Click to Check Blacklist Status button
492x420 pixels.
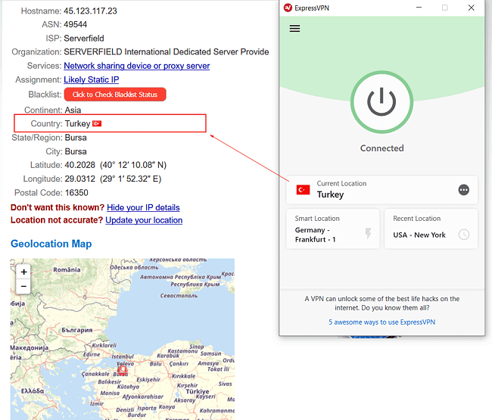click(115, 95)
